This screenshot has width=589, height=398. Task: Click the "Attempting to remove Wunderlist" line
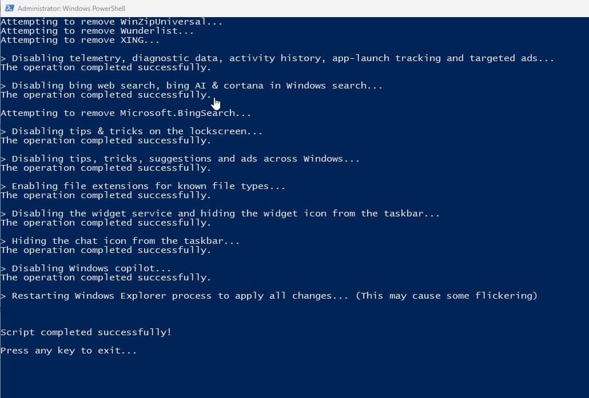pyautogui.click(x=97, y=31)
